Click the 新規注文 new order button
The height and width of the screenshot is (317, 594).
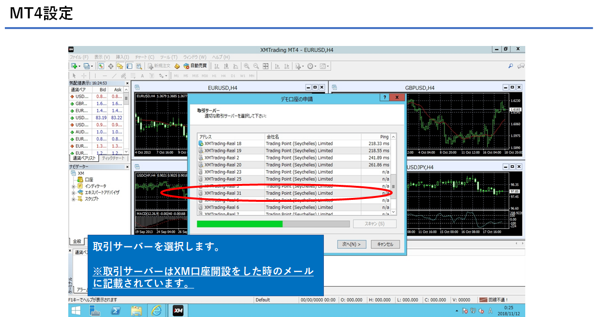click(x=159, y=66)
